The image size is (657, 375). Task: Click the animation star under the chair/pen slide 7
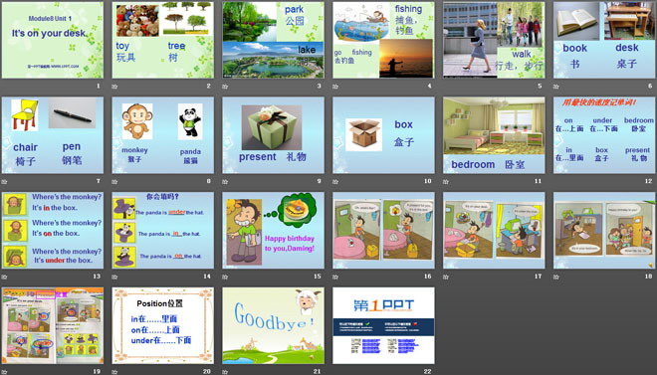5,181
